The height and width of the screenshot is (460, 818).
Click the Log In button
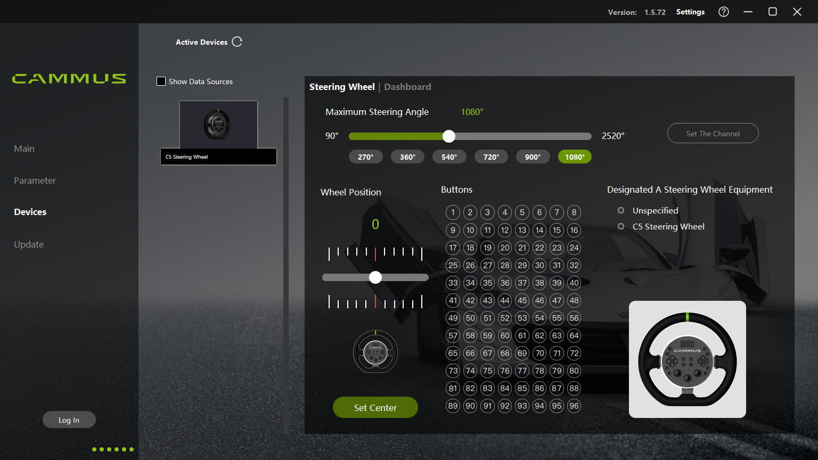(69, 420)
